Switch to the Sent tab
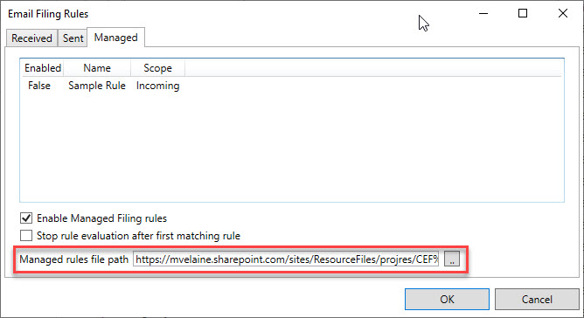The width and height of the screenshot is (584, 318). (73, 38)
